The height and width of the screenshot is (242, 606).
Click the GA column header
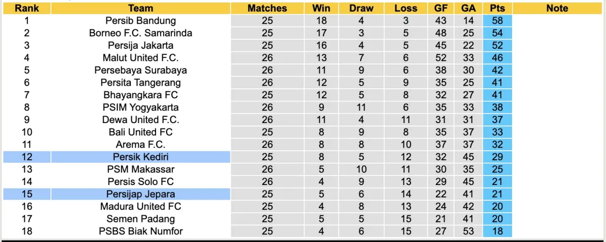pyautogui.click(x=468, y=8)
